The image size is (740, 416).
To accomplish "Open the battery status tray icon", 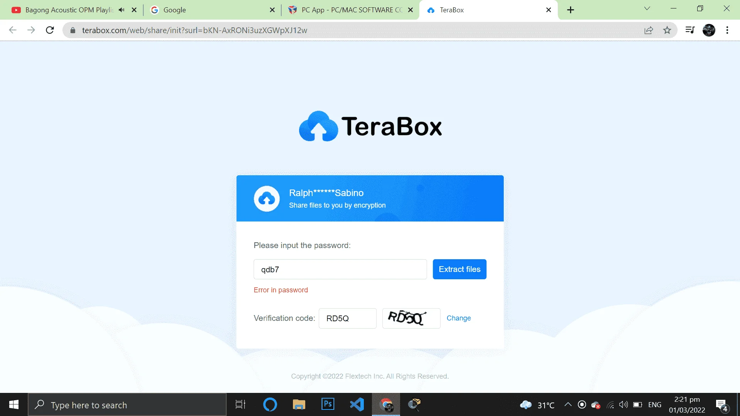I will [637, 405].
